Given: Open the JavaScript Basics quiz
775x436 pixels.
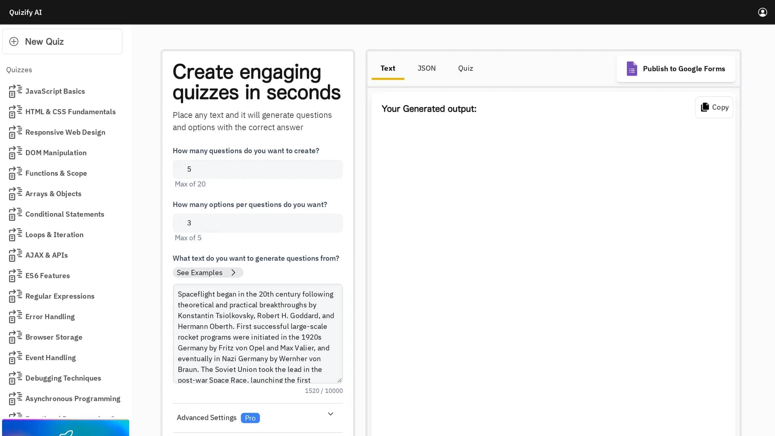Looking at the screenshot, I should [x=55, y=91].
